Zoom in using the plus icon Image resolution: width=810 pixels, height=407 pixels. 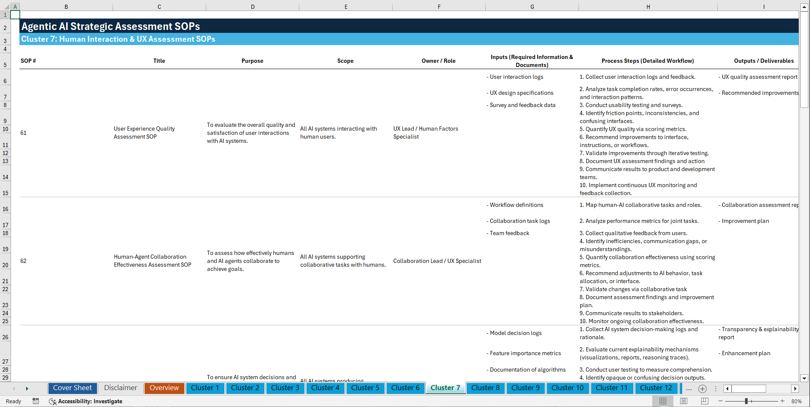click(783, 401)
